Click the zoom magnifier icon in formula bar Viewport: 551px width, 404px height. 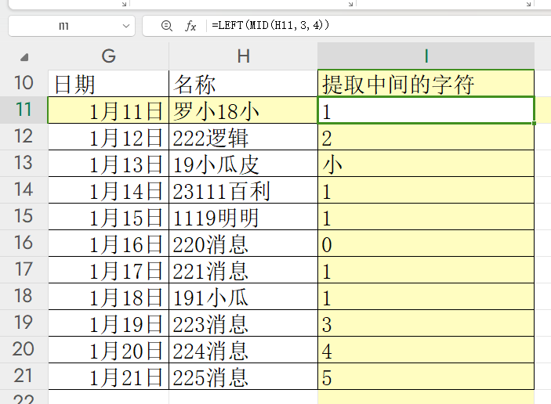tap(167, 26)
